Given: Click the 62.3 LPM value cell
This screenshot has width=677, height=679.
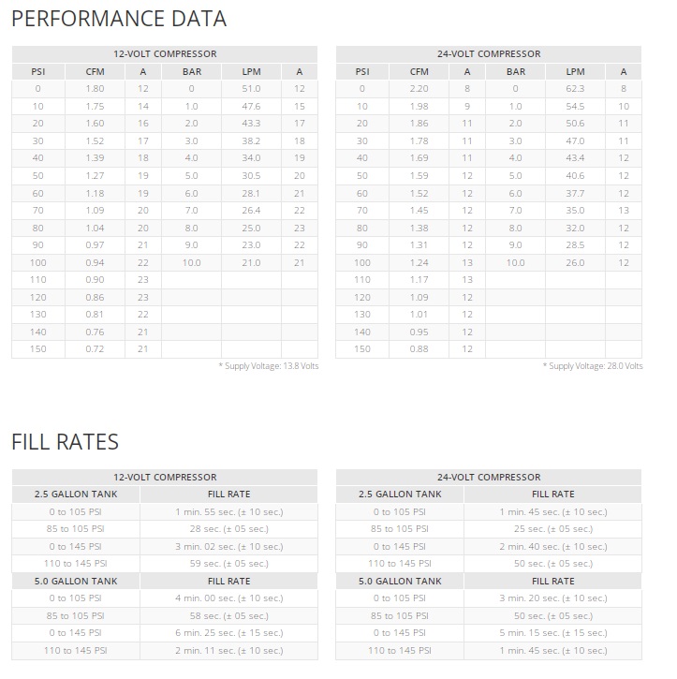Looking at the screenshot, I should 575,89.
